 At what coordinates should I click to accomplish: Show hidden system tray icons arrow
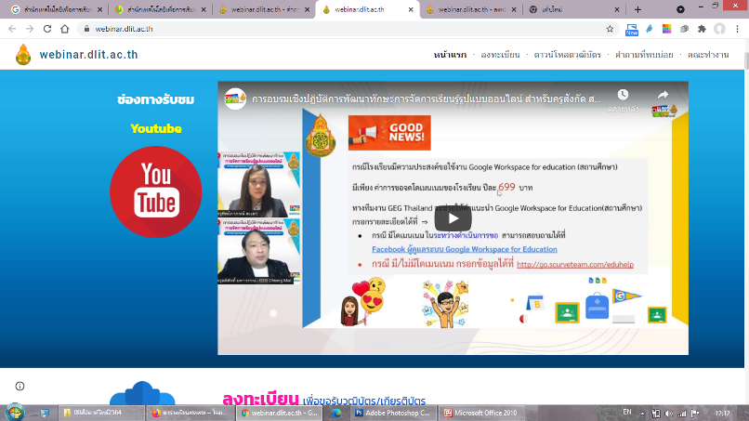pyautogui.click(x=642, y=414)
